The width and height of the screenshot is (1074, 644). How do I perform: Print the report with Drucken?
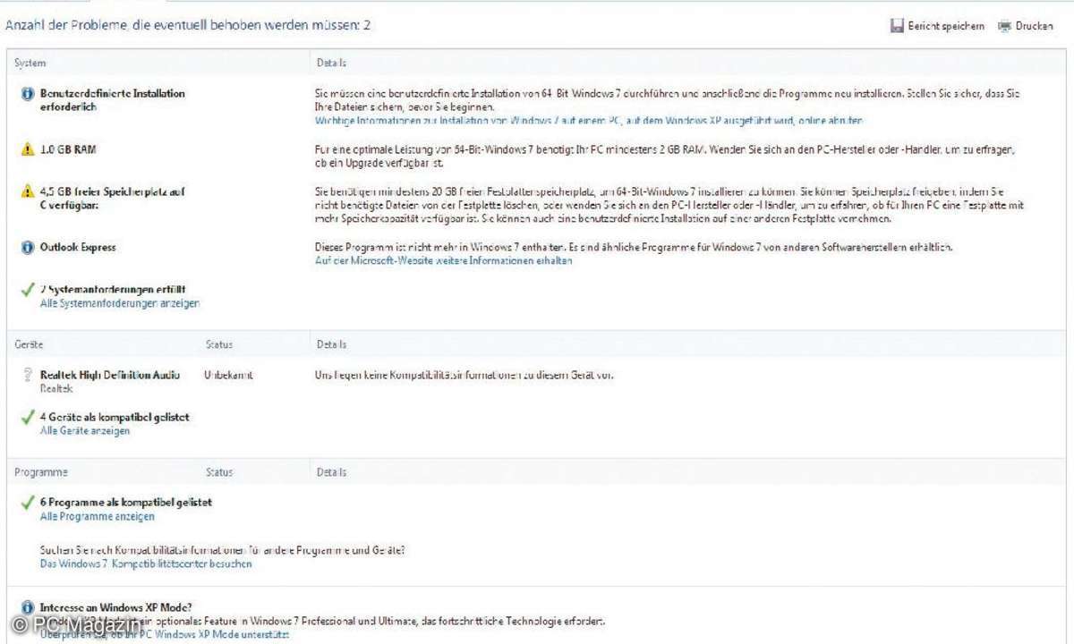pyautogui.click(x=1034, y=27)
